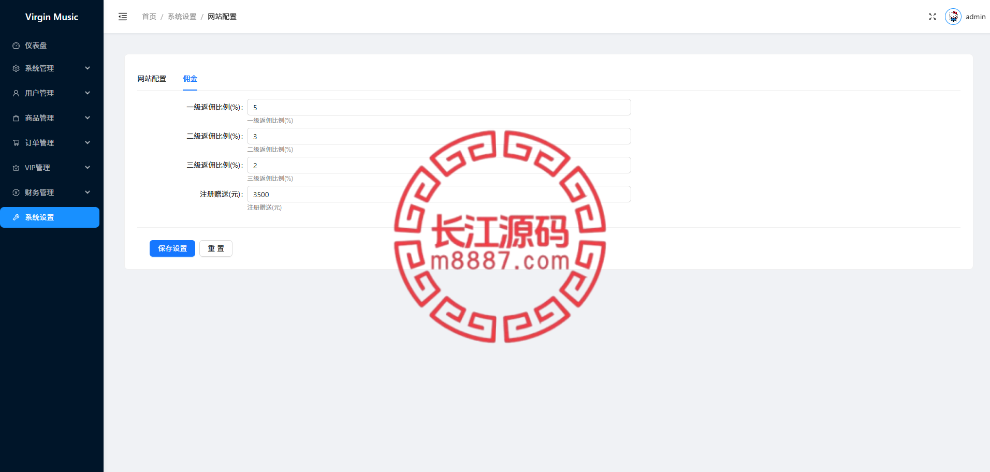Click the 一级返佣比例(%) hint text
990x472 pixels.
click(270, 121)
